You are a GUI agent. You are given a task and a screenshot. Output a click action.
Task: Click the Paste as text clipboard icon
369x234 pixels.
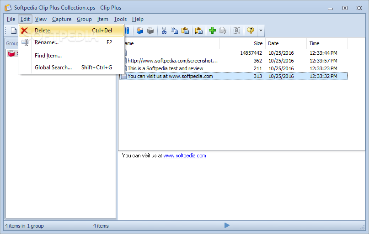[198, 31]
